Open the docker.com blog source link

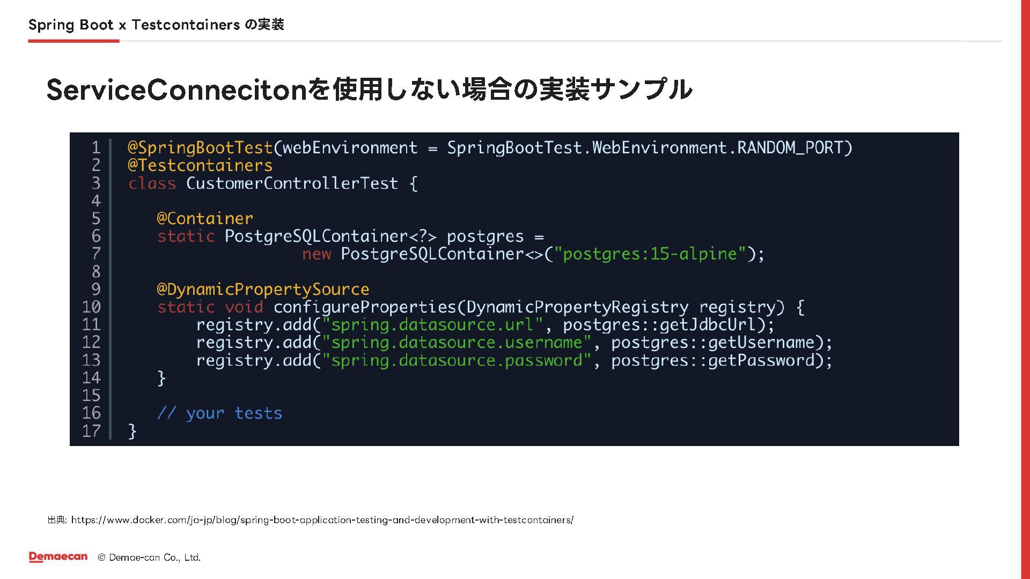click(322, 519)
